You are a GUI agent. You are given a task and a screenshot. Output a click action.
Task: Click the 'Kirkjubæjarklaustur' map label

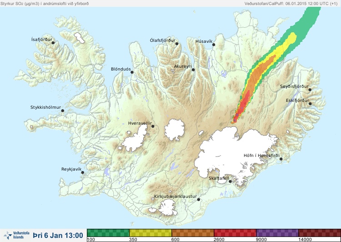(176, 197)
